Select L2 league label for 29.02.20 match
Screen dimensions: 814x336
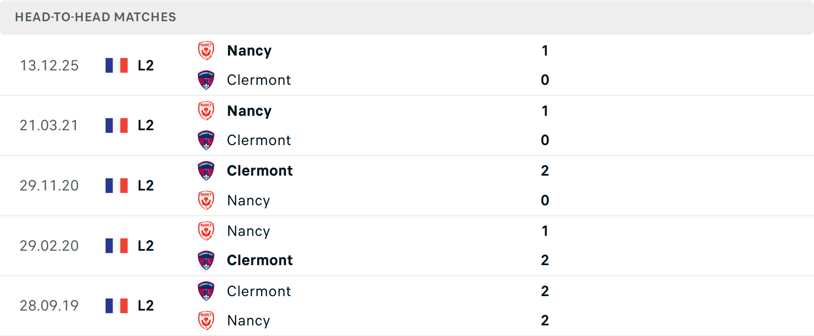tap(146, 246)
